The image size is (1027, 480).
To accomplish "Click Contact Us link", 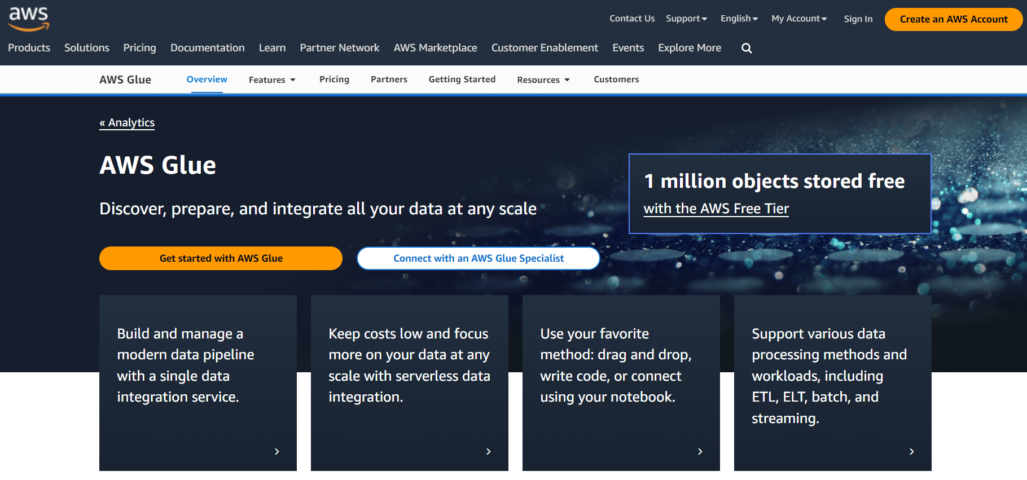I will point(632,19).
